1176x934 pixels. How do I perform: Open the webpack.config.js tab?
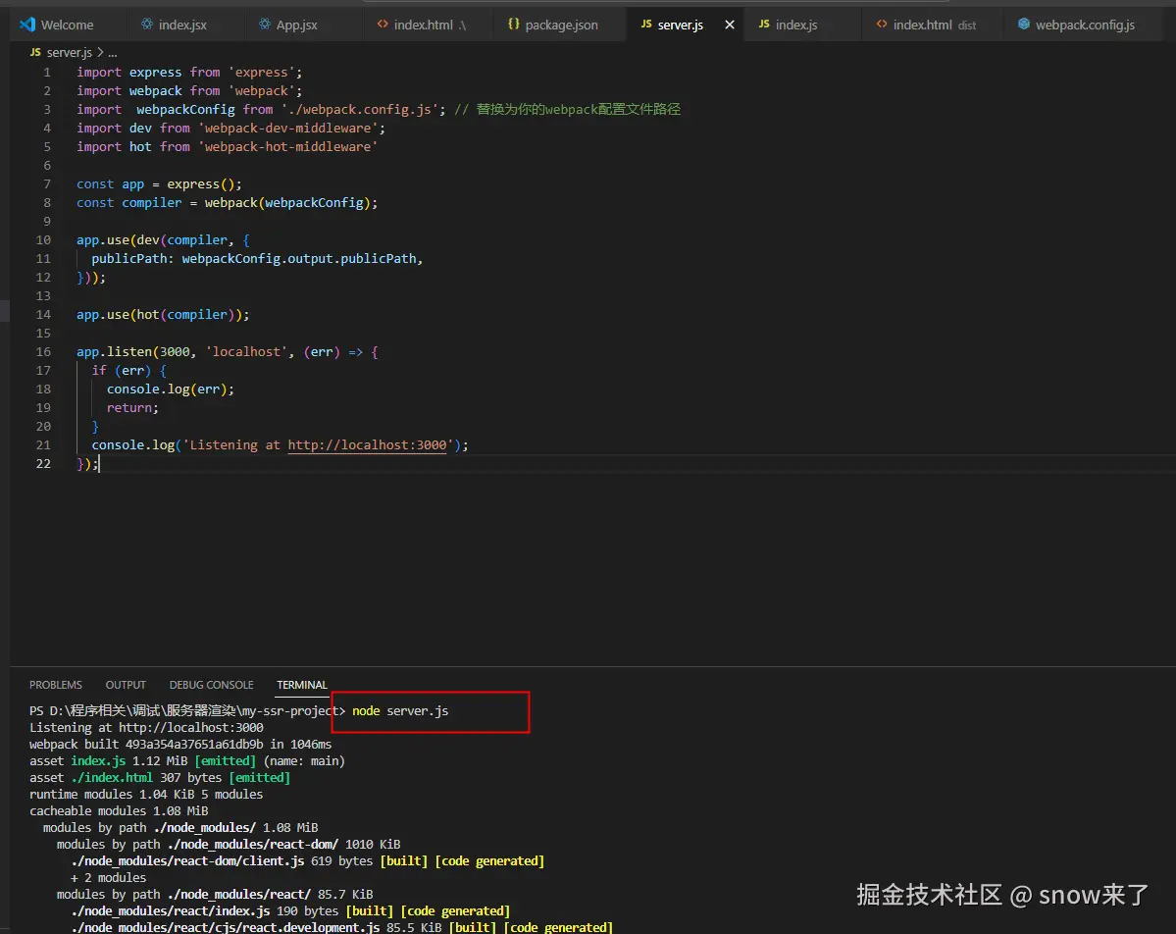(x=1085, y=25)
